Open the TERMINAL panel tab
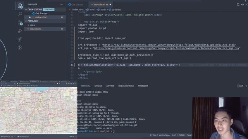 coord(86,86)
